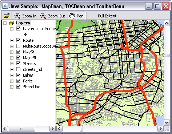This screenshot has width=172, height=134.
Task: Click the layer panel right scroll arrow
Action: 53,129
